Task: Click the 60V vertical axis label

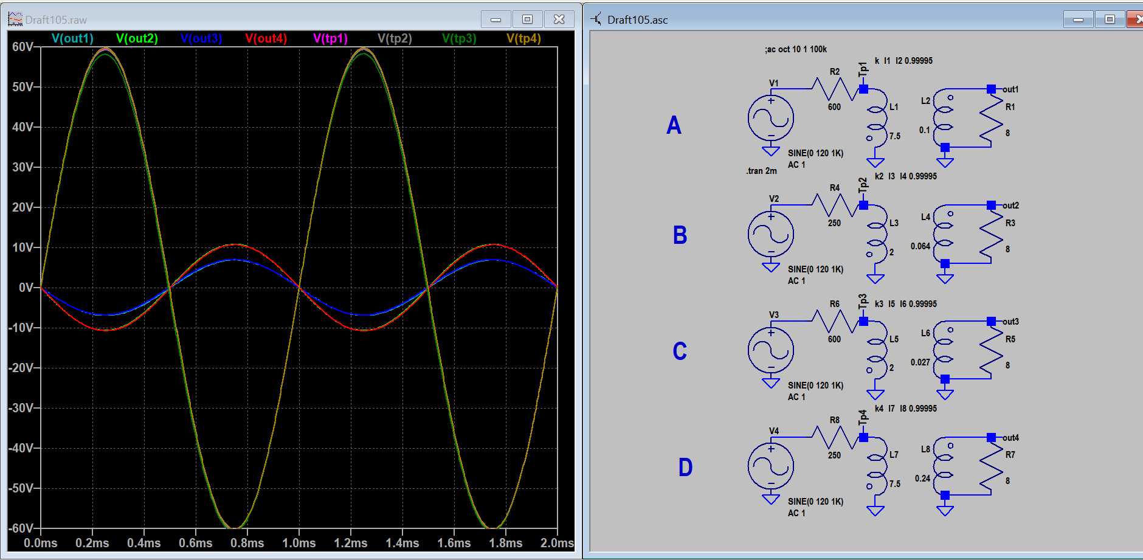Action: point(22,47)
